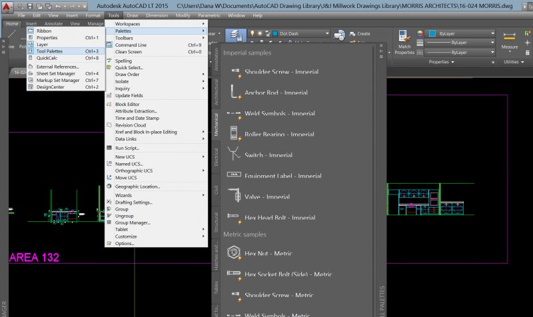Open the Layer Properties icon in ribbon
The height and width of the screenshot is (317, 533).
coord(236,35)
